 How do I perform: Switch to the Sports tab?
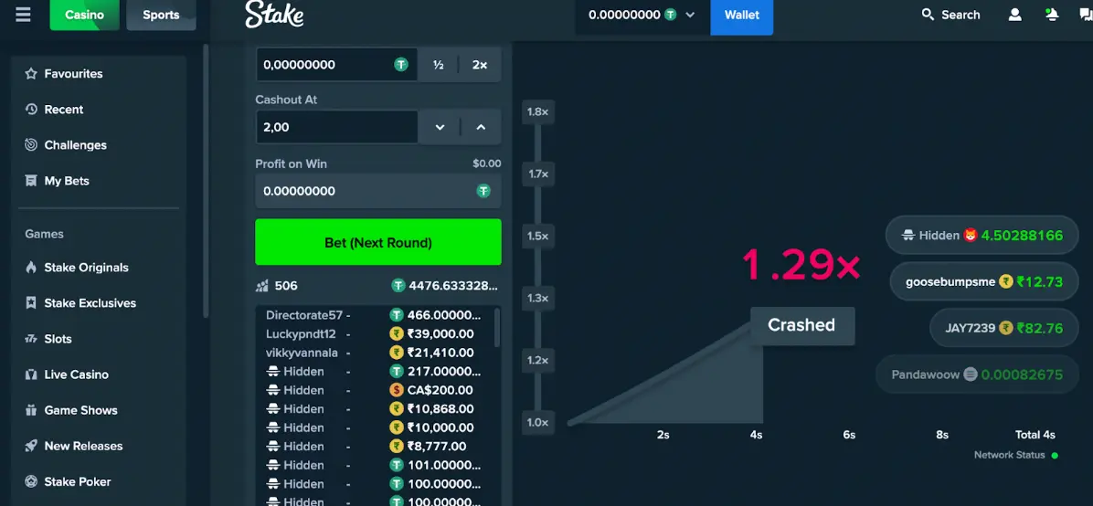coord(161,15)
